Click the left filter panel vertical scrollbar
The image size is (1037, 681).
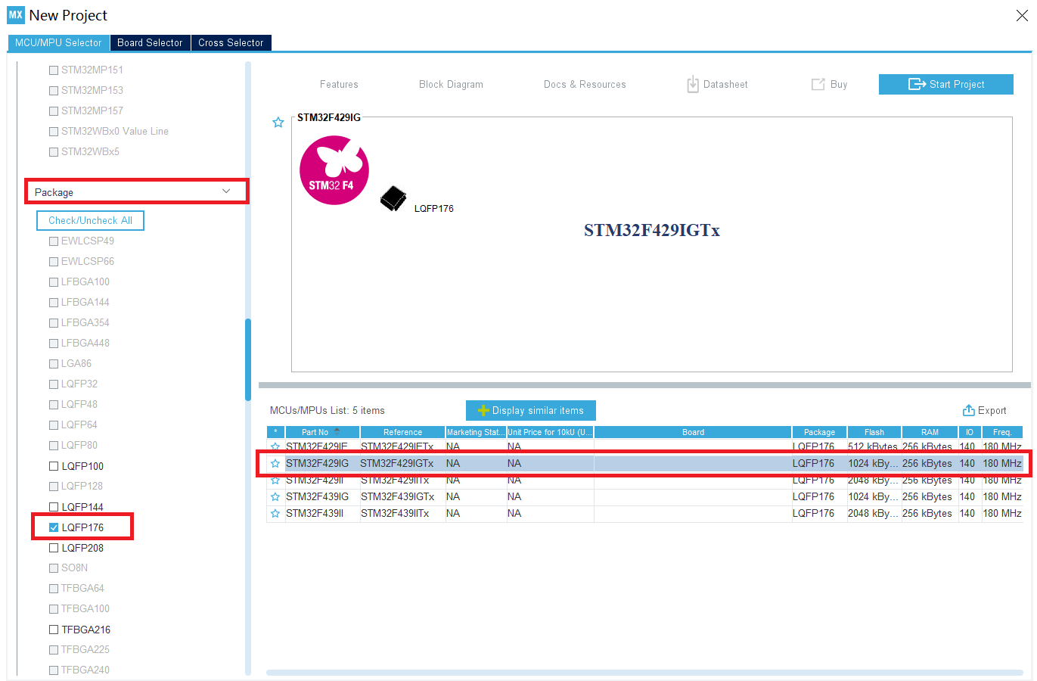coord(248,359)
